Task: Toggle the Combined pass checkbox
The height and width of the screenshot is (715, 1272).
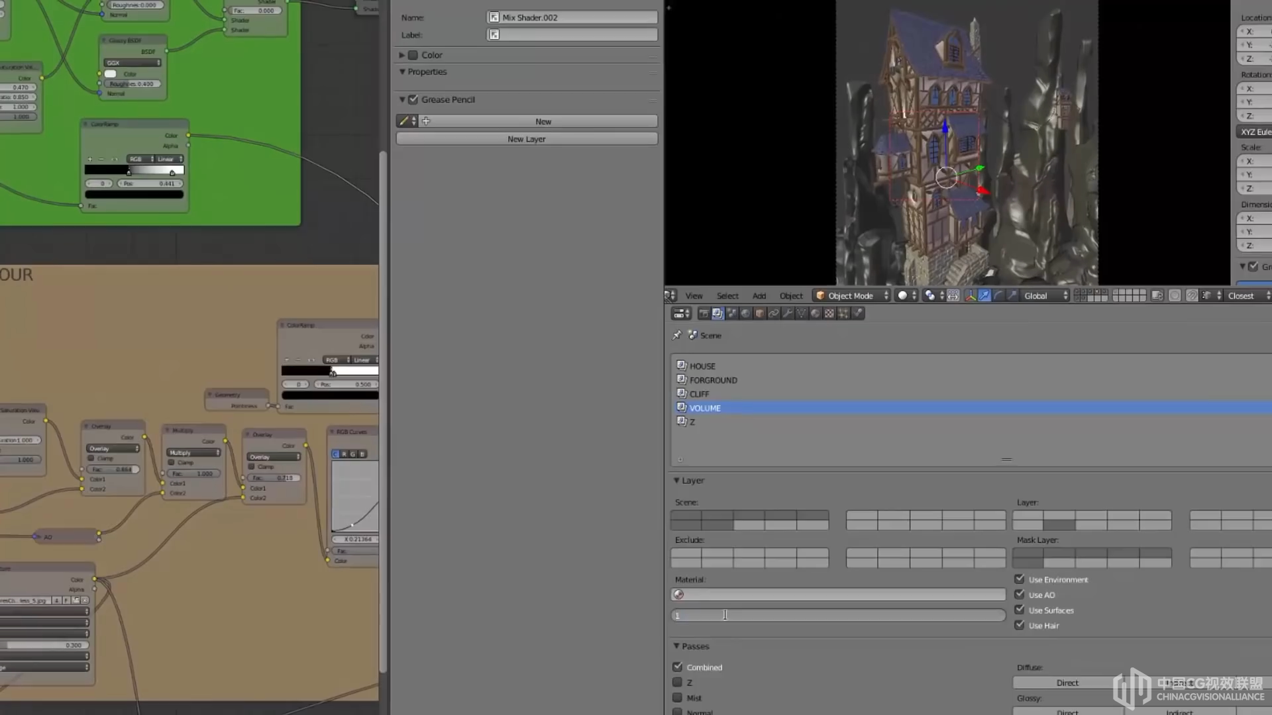Action: [x=677, y=667]
